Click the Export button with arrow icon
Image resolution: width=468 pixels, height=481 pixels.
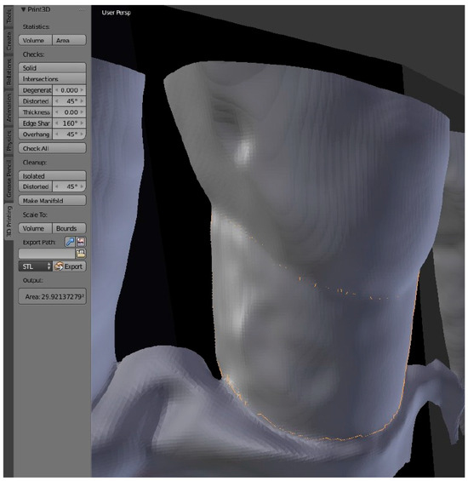pyautogui.click(x=69, y=266)
